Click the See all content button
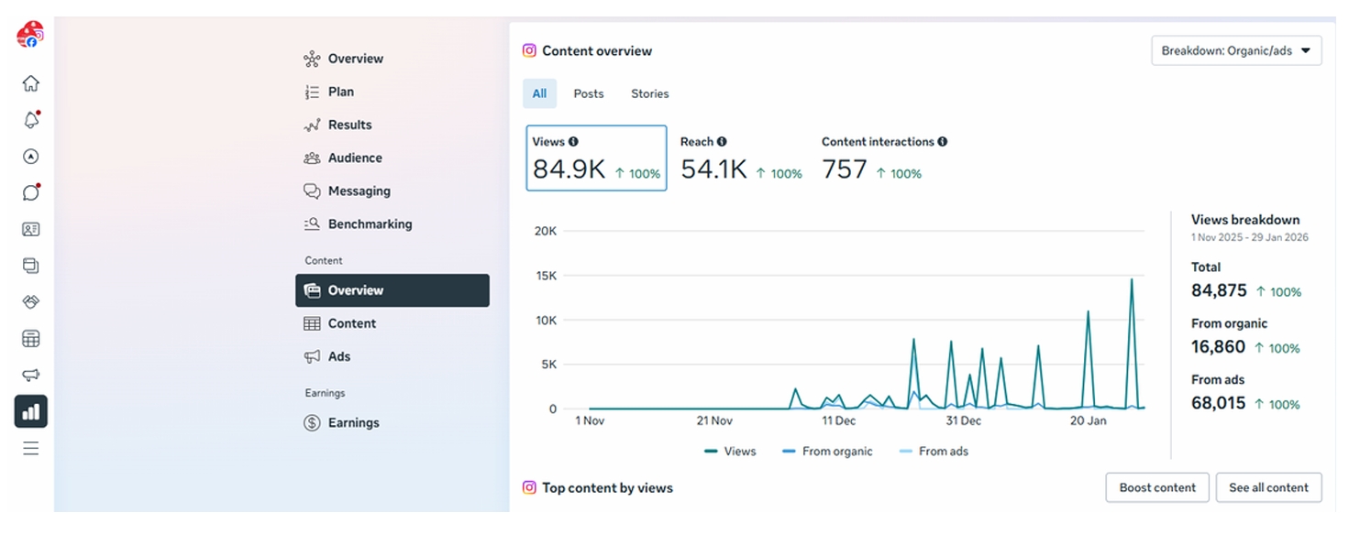The height and width of the screenshot is (556, 1349). [1267, 487]
